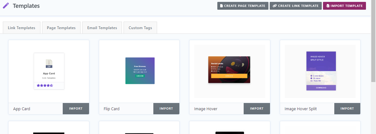The width and height of the screenshot is (376, 134).
Task: Open the Page Templates tab
Action: tap(61, 28)
